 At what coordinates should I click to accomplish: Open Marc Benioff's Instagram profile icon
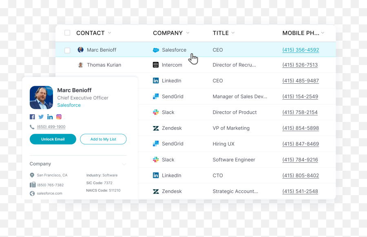59,117
